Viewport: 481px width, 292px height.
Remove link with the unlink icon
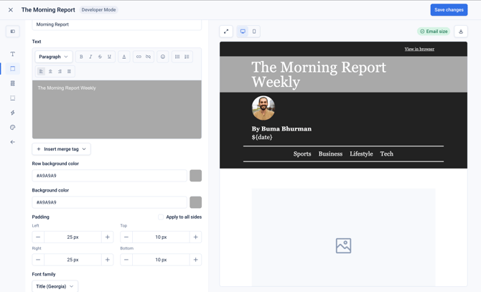[148, 57]
